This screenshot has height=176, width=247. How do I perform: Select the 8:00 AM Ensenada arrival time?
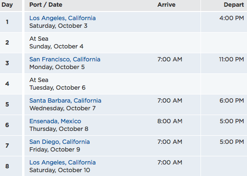click(x=170, y=121)
